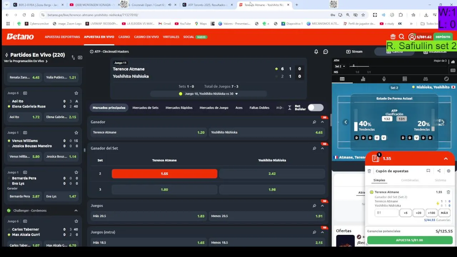Toggle the Venus Williams match stream icon
Image resolution: width=457 pixels, height=257 pixels.
pos(25,133)
